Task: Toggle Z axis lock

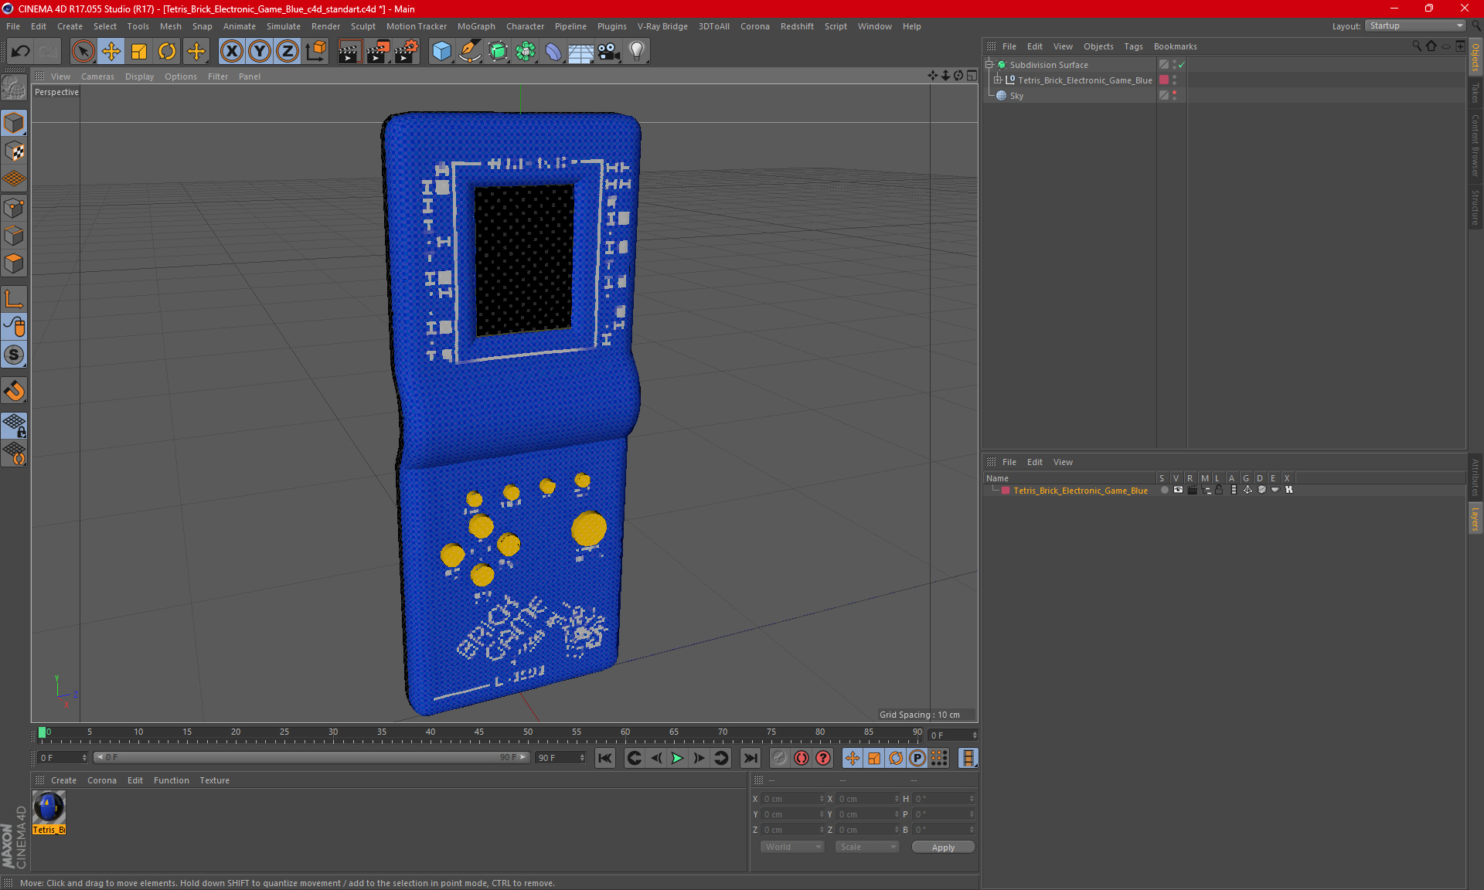Action: pyautogui.click(x=288, y=51)
